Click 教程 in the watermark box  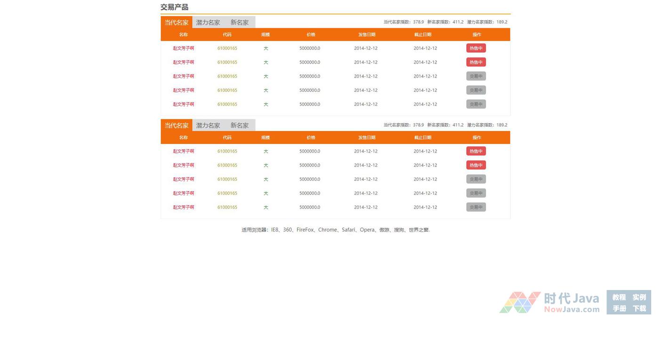tap(619, 297)
